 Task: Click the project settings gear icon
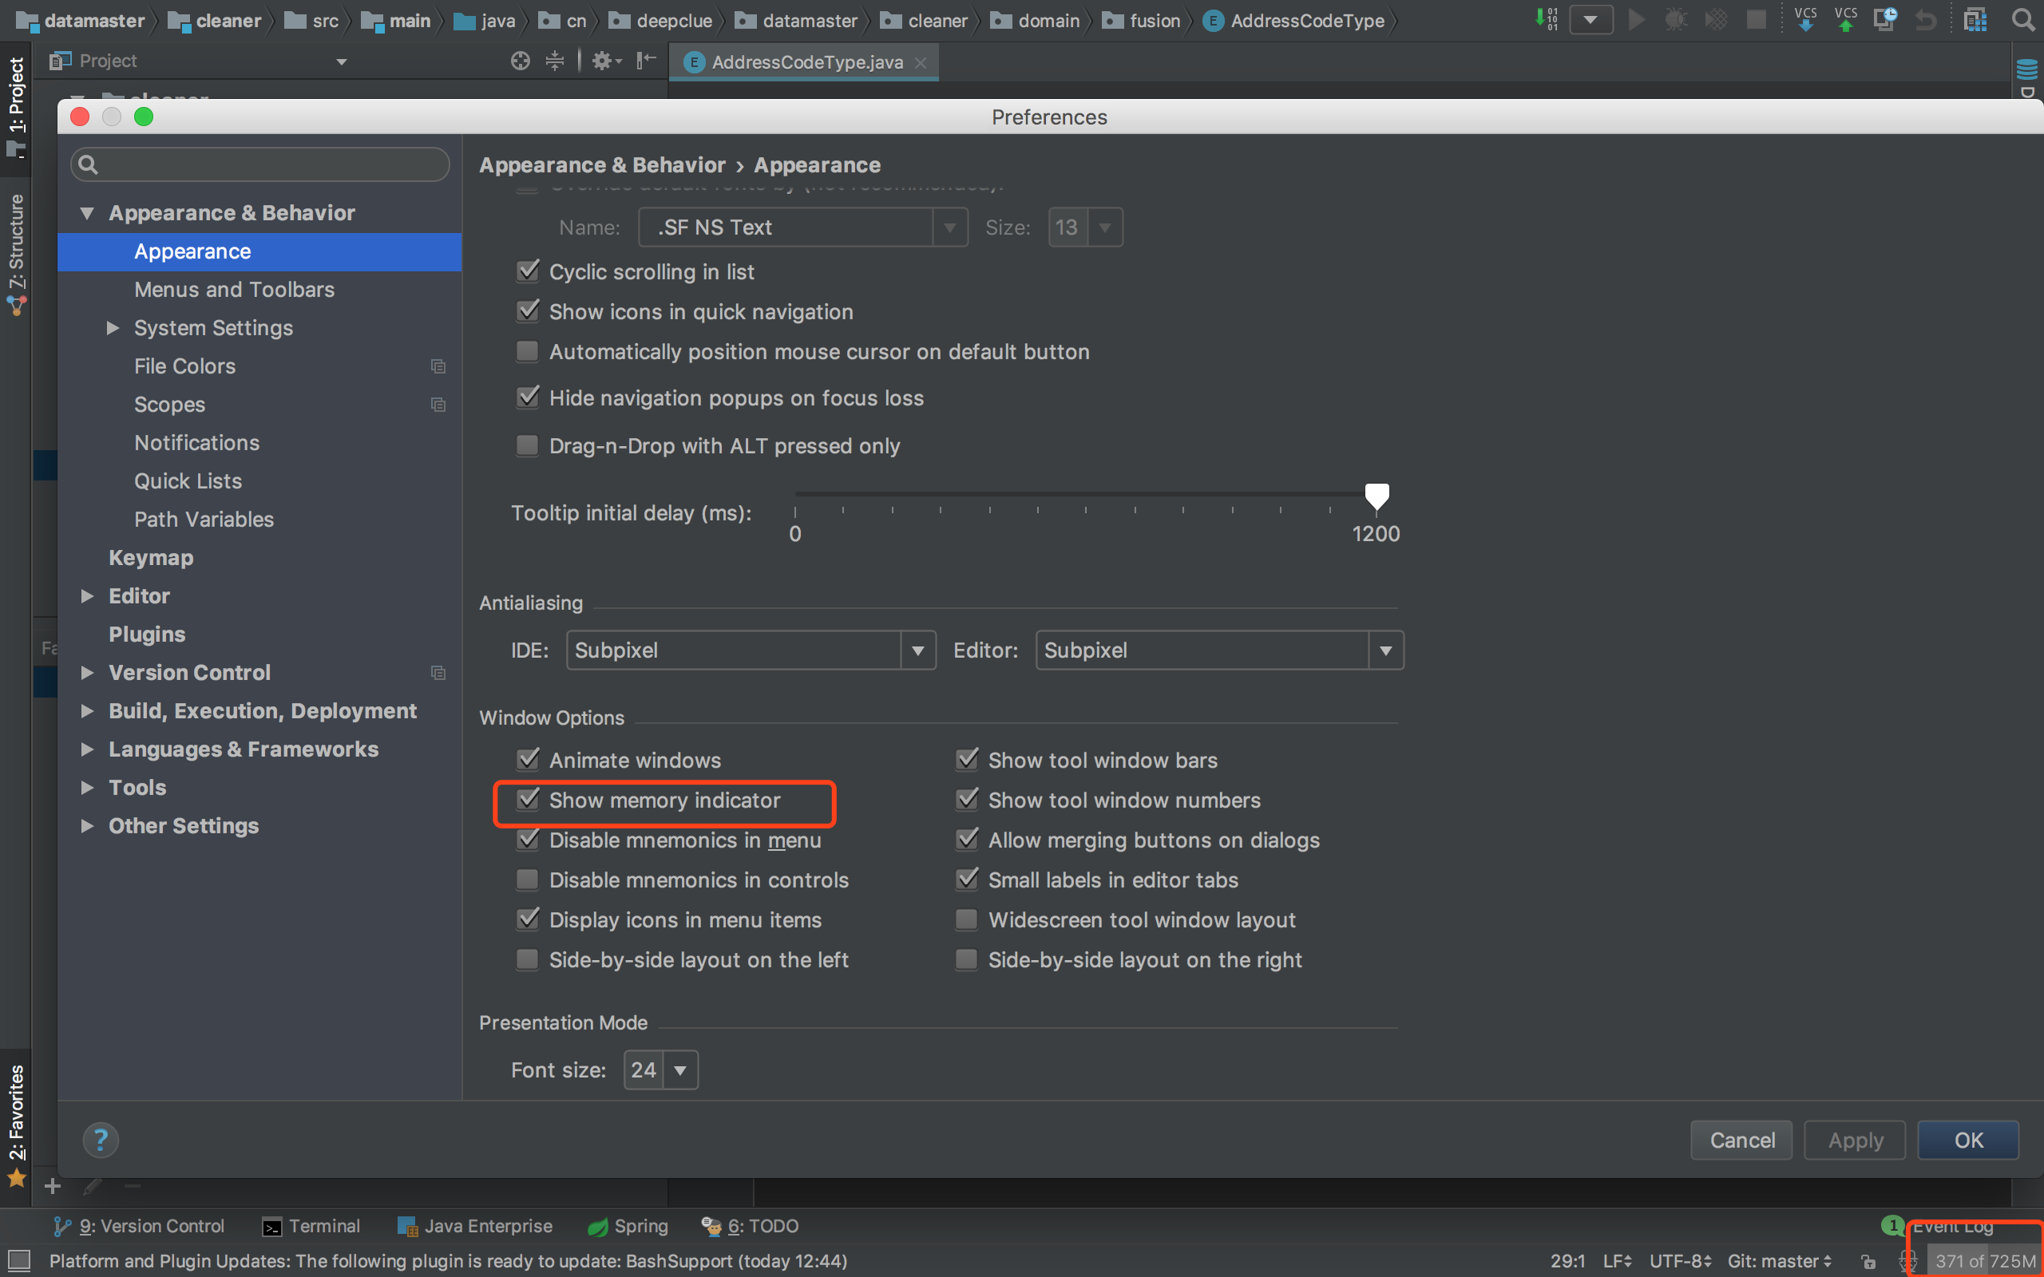[602, 61]
